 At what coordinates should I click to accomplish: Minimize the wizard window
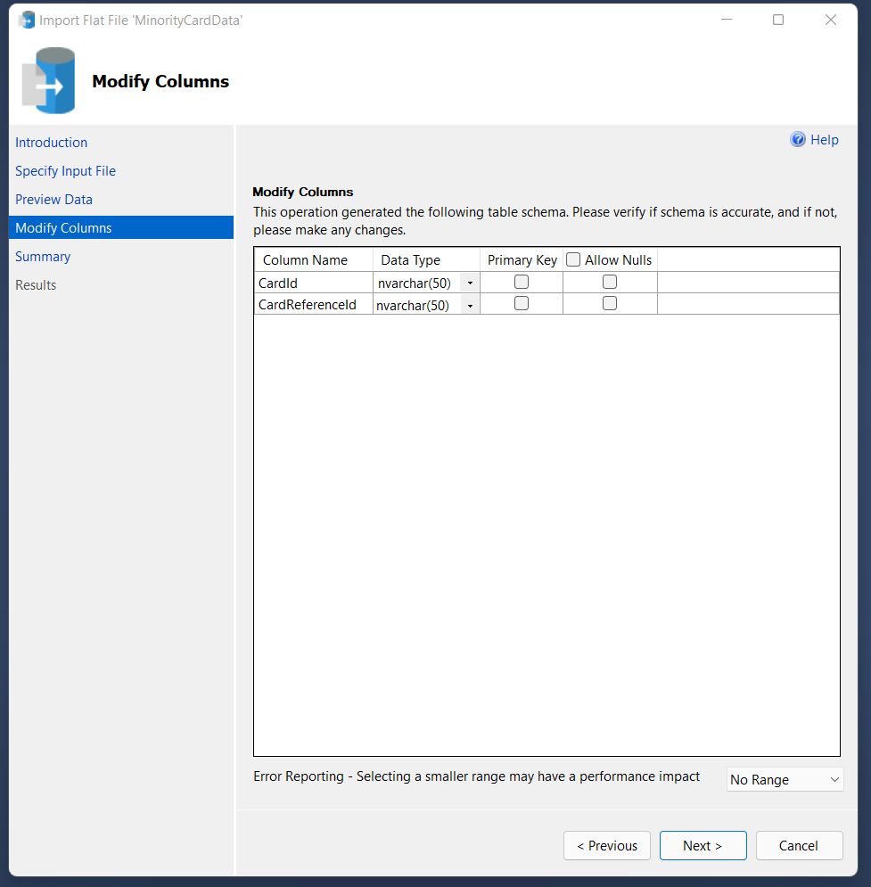(x=725, y=20)
